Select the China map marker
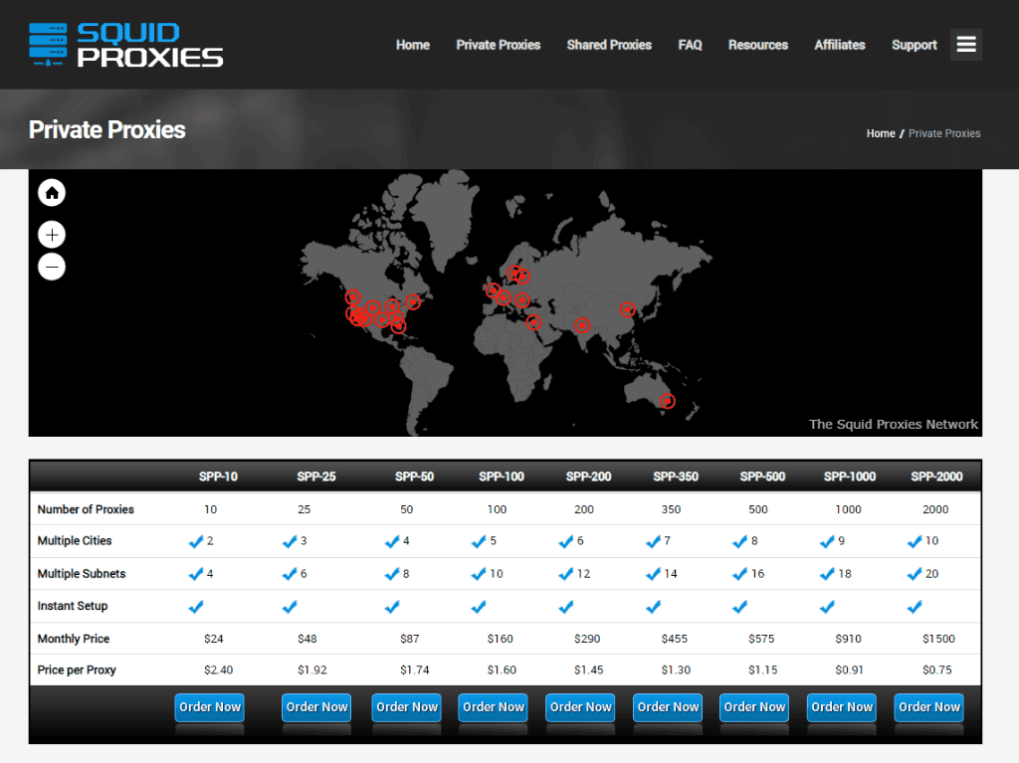The image size is (1019, 763). click(627, 309)
